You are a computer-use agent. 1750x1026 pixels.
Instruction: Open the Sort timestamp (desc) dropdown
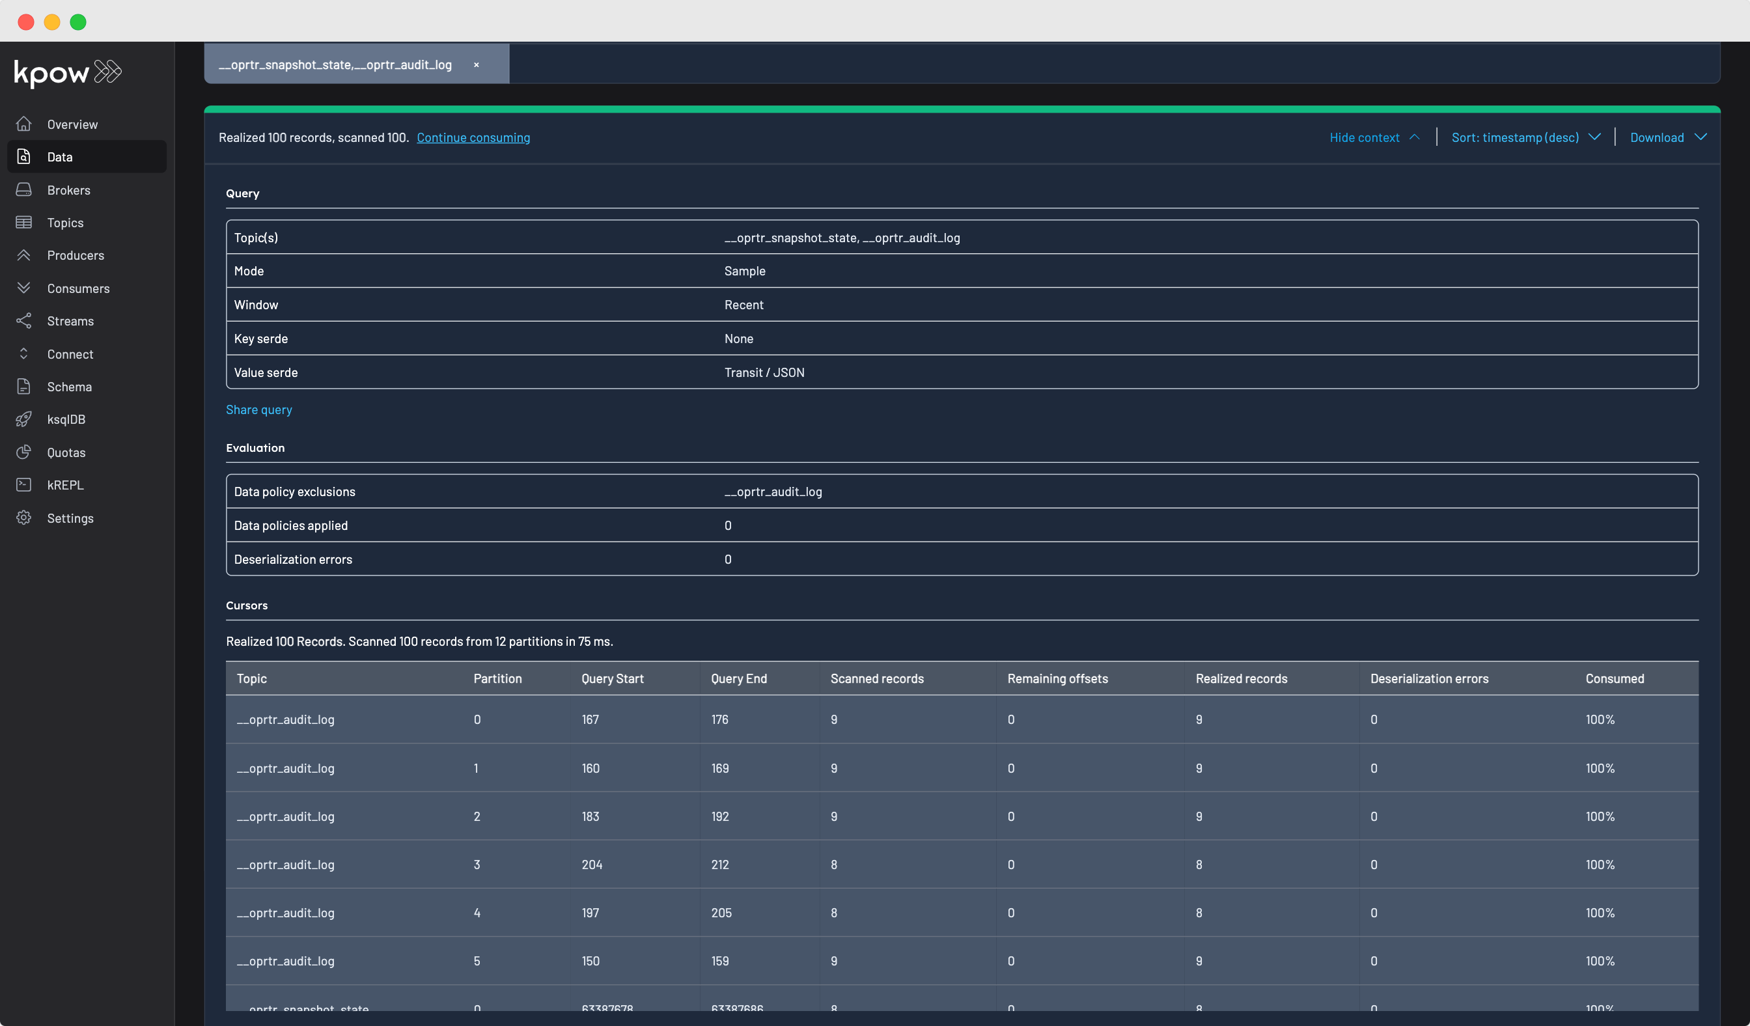(1525, 137)
